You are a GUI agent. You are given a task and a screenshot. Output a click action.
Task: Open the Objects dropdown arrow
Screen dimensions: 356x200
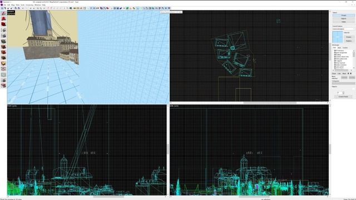(x=354, y=89)
